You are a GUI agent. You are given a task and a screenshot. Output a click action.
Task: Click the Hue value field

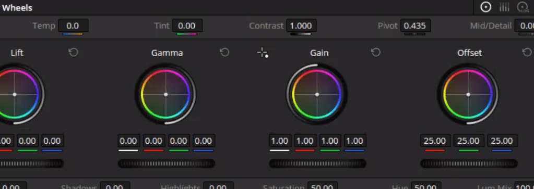[426, 185]
